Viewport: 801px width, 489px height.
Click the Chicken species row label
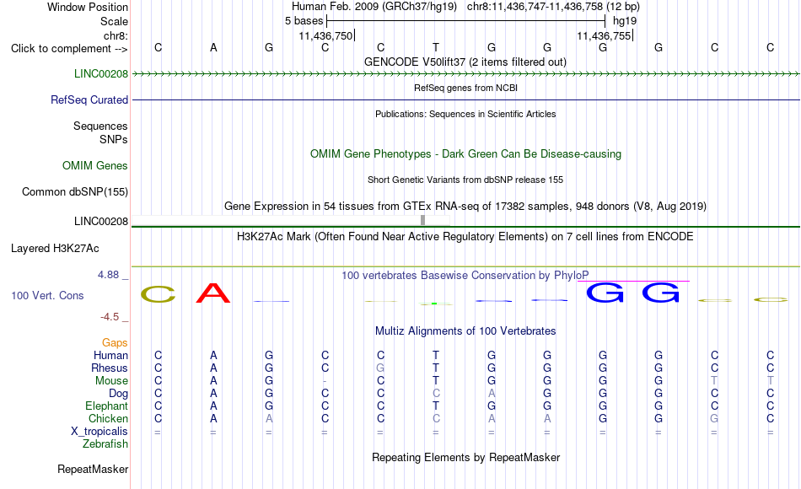(108, 418)
